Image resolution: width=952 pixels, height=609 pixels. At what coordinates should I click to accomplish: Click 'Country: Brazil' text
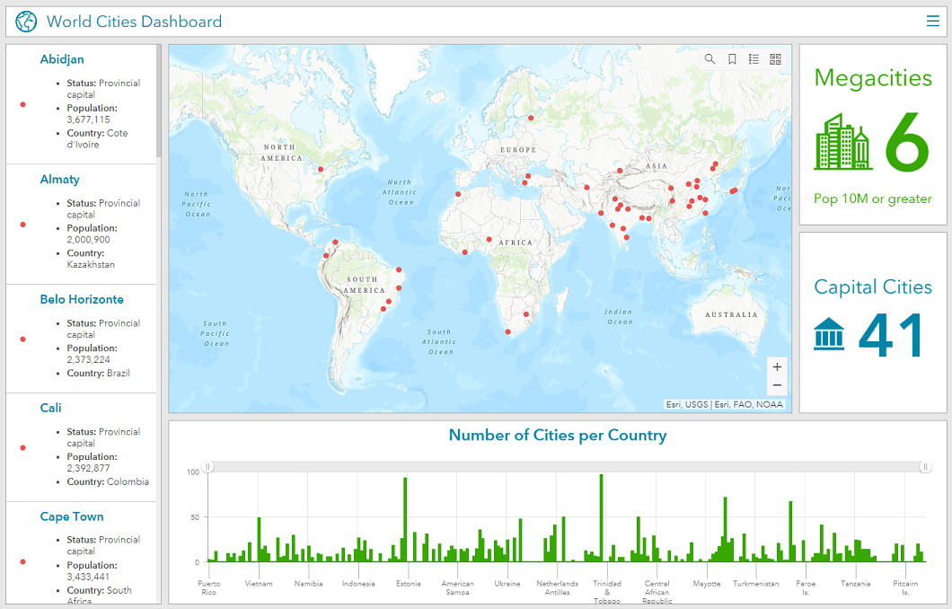99,373
